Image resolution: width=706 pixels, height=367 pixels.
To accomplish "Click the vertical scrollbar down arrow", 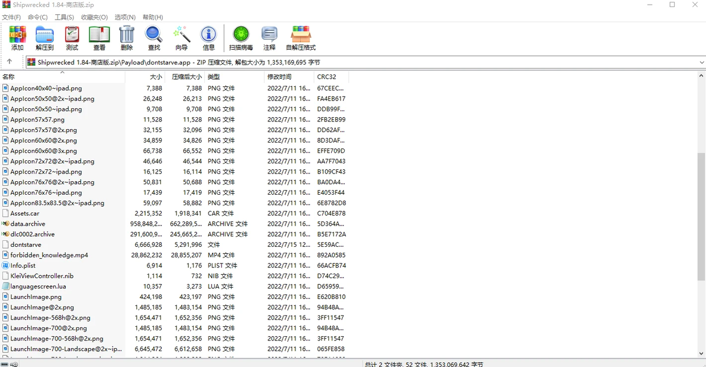I will (x=701, y=353).
